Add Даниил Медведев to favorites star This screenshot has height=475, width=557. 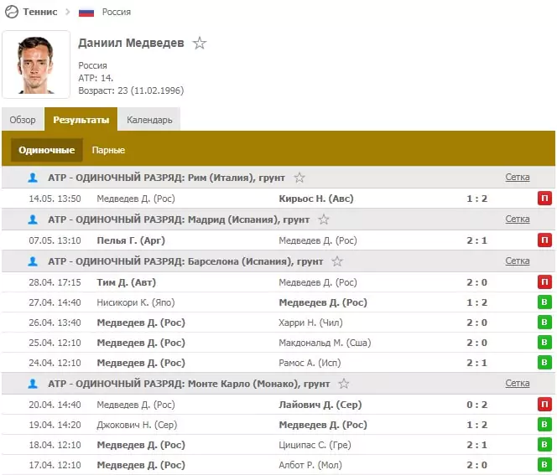(x=200, y=44)
